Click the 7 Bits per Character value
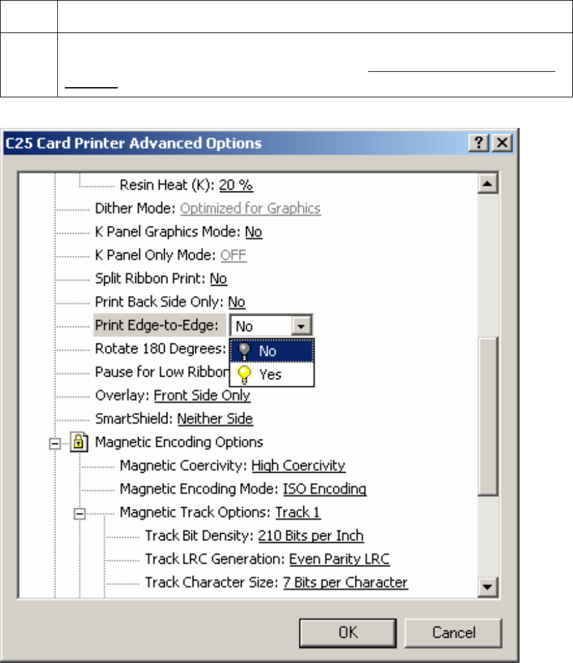 pyautogui.click(x=345, y=582)
